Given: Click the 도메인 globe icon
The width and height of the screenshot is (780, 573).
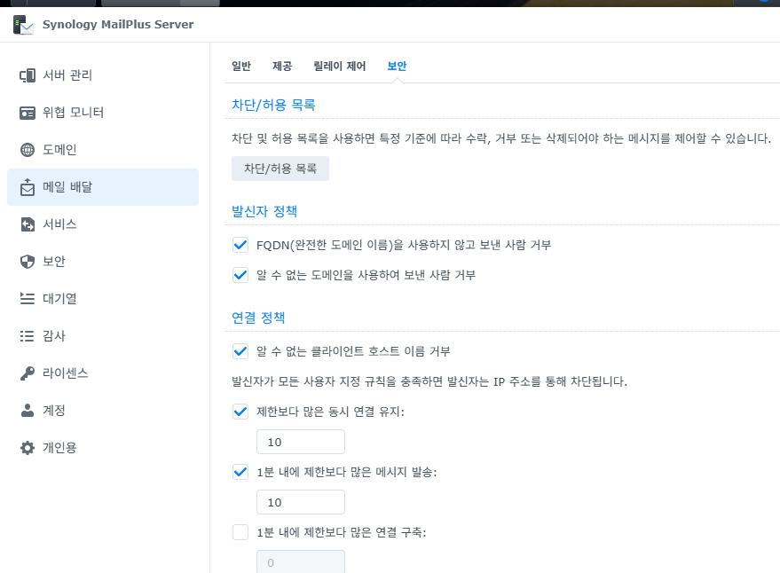Looking at the screenshot, I should [x=28, y=150].
